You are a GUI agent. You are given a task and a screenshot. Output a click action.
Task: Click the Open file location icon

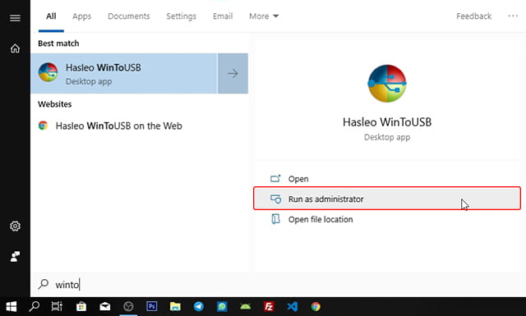[275, 219]
